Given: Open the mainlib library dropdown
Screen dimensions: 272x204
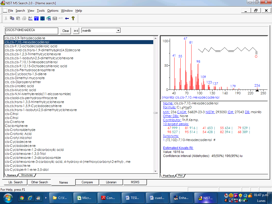Looking at the screenshot, I should pyautogui.click(x=118, y=31).
